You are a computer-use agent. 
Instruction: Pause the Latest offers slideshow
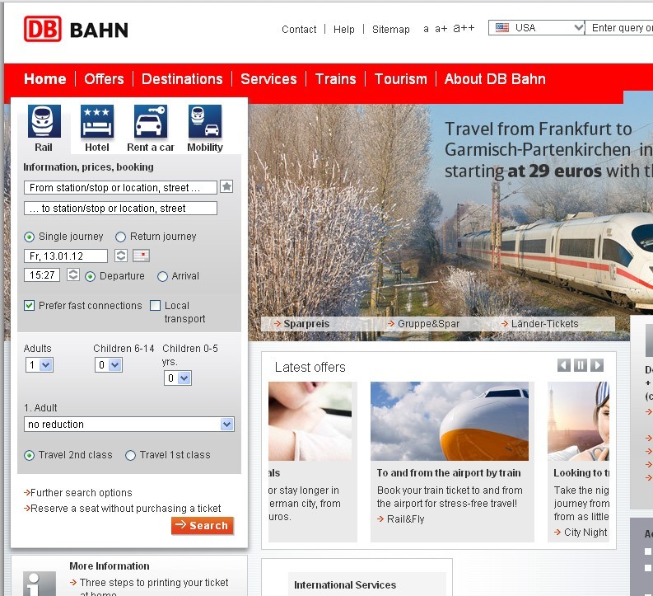point(580,365)
